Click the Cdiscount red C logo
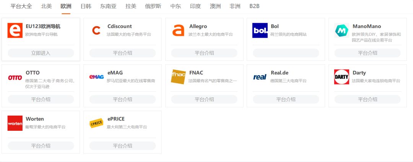 97,30
